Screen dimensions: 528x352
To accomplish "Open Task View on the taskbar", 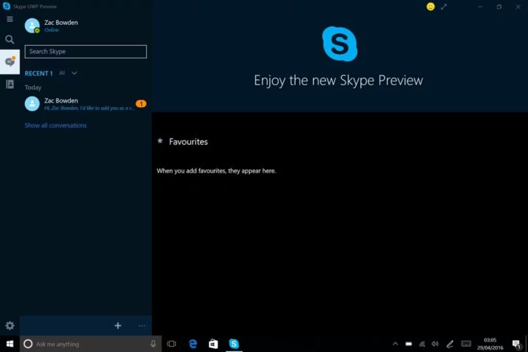I will pyautogui.click(x=172, y=344).
